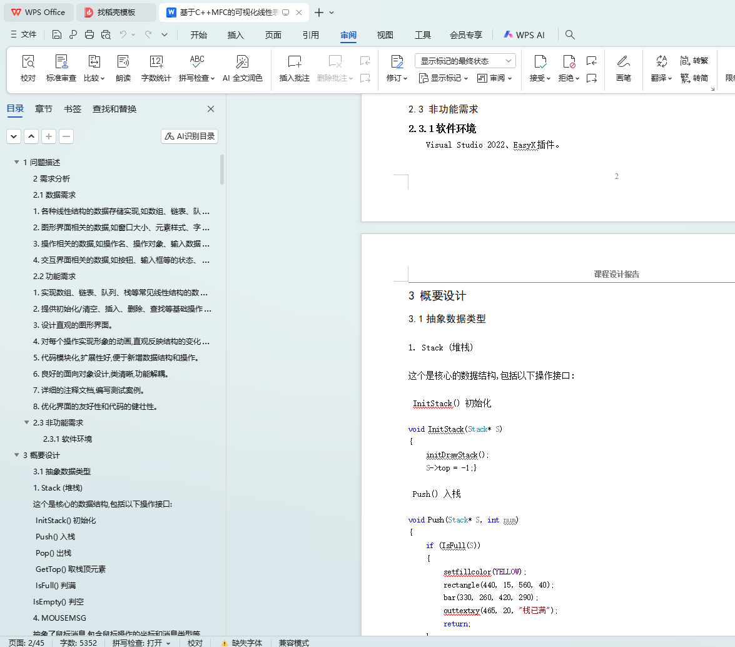Image resolution: width=735 pixels, height=647 pixels.
Task: Toggle 拼写检查 in the status bar
Action: point(141,643)
